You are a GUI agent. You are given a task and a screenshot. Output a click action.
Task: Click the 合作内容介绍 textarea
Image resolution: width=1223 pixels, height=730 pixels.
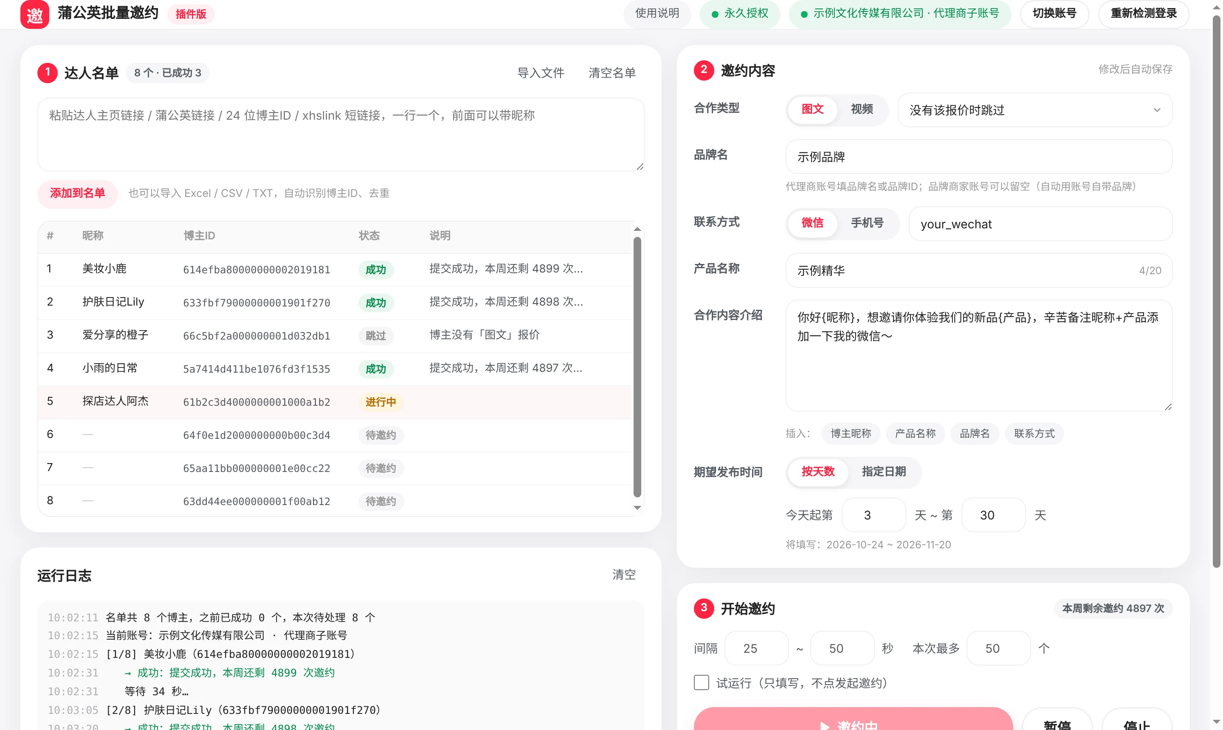[980, 356]
